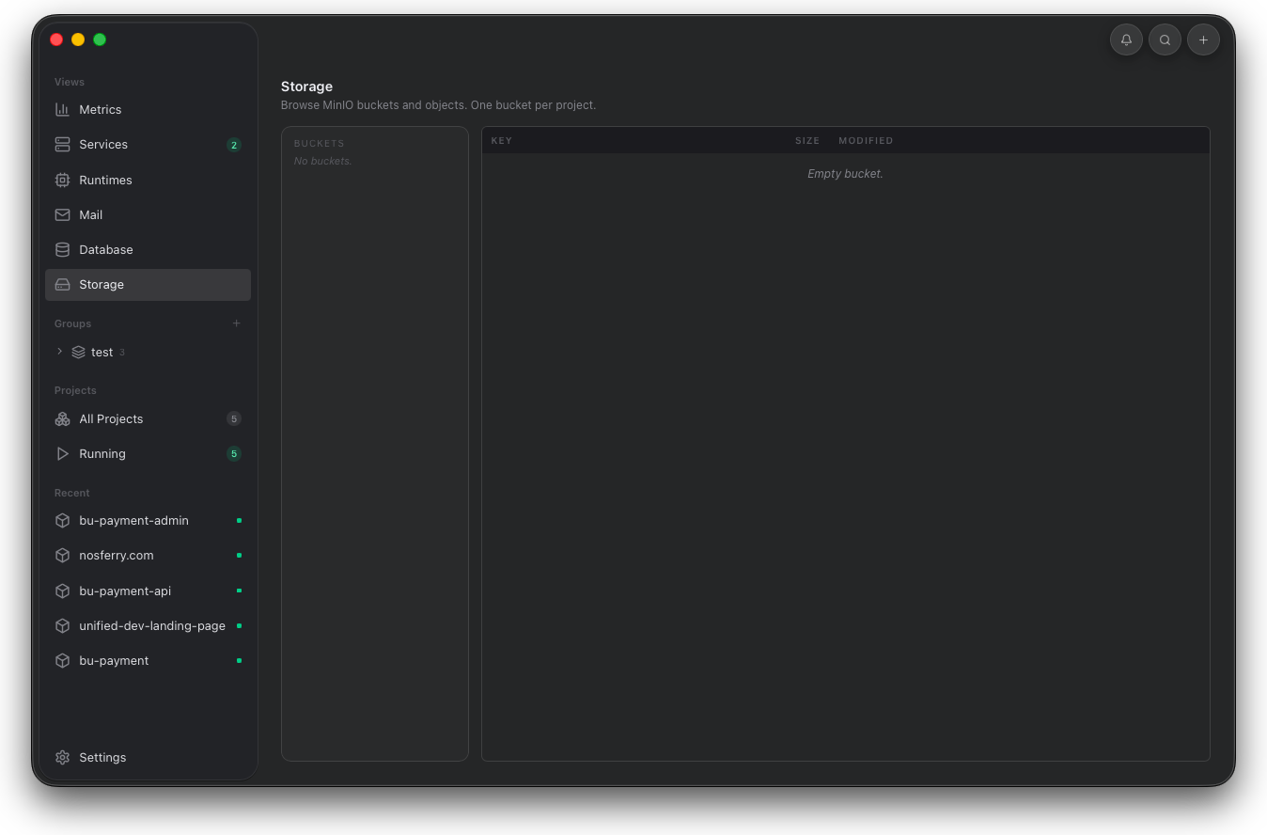Viewport: 1267px width, 835px height.
Task: Click the test group count 3
Action: 122,353
